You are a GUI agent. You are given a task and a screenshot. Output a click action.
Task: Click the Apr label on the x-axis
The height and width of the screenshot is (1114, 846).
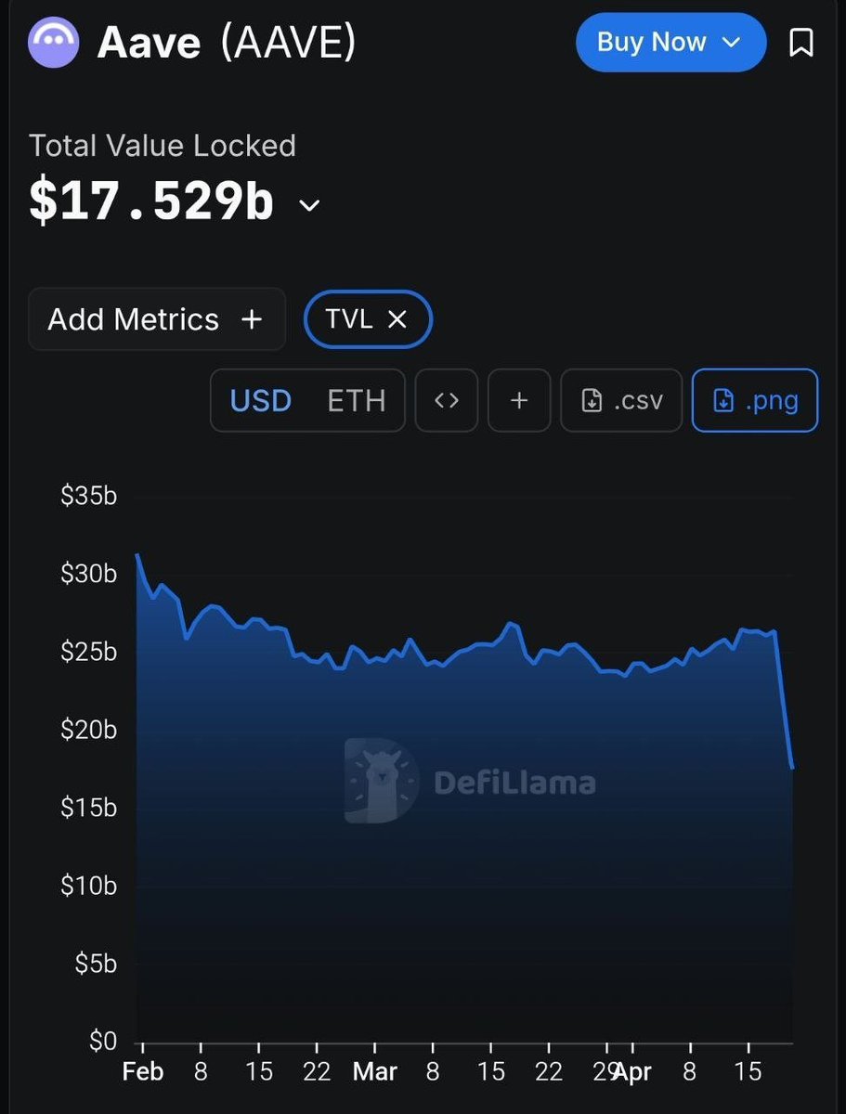633,1071
